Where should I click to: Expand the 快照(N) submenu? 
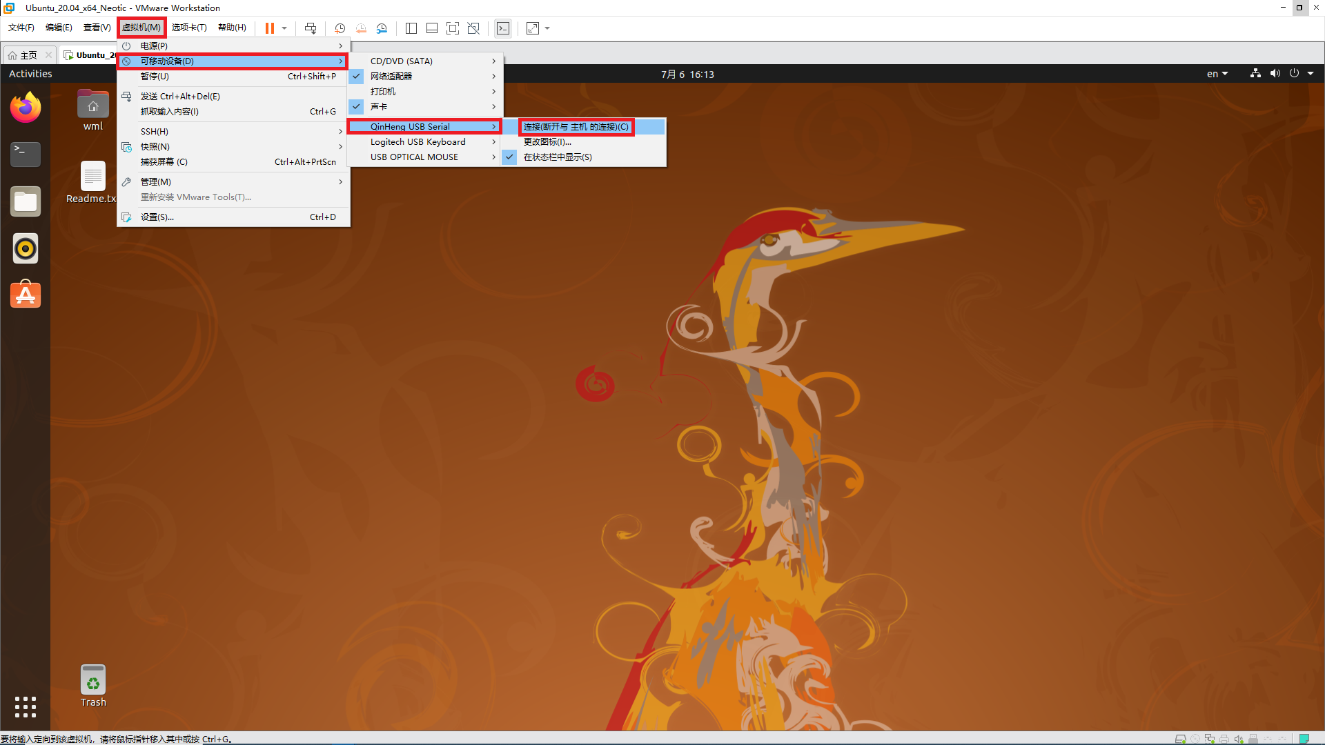[233, 147]
